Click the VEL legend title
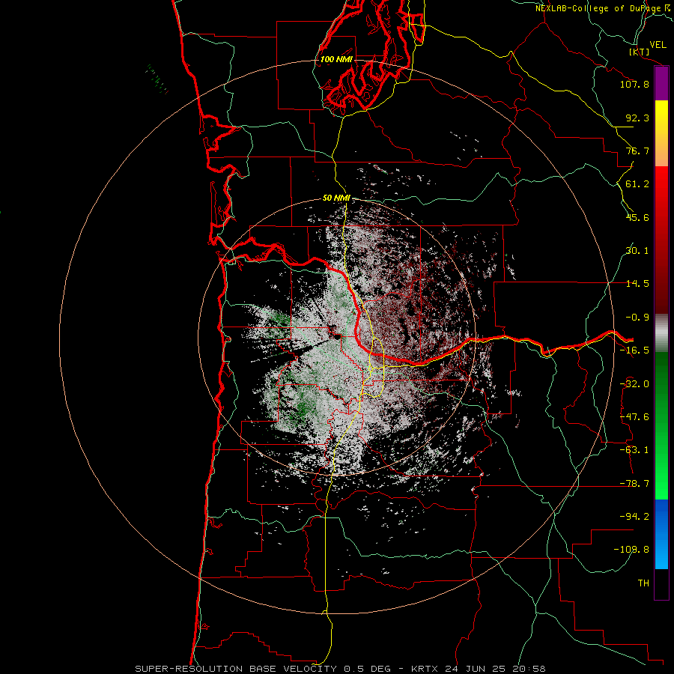The image size is (674, 674). pos(658,44)
